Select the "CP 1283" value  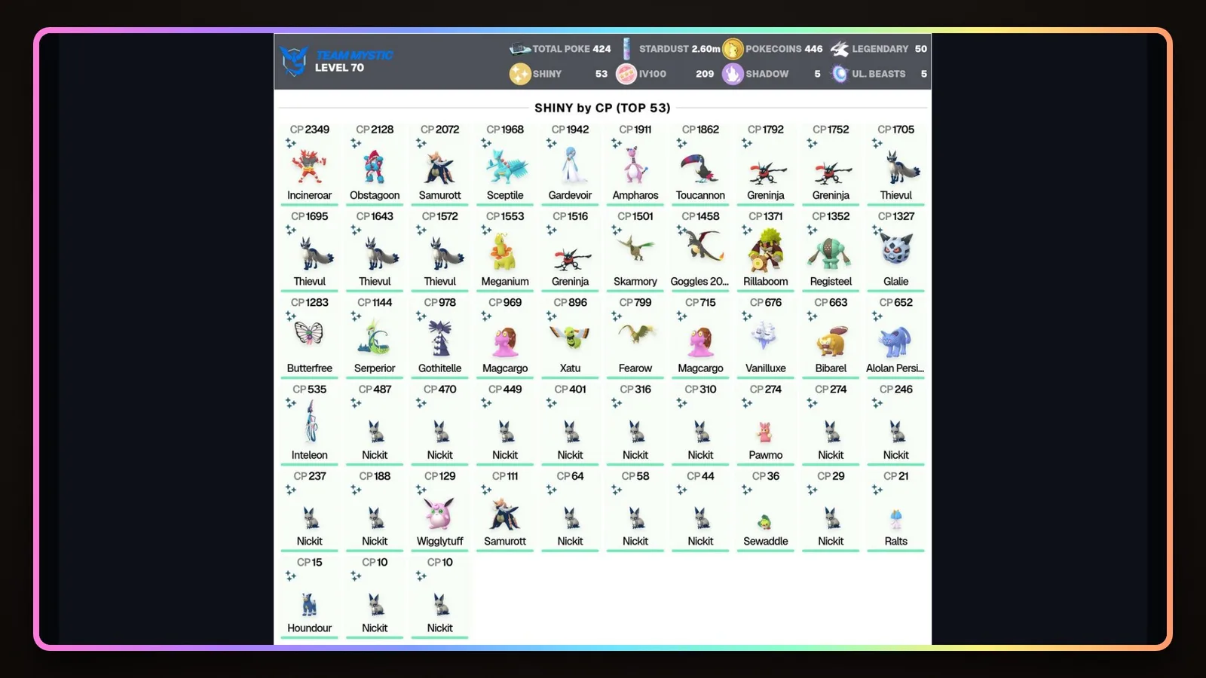click(310, 303)
